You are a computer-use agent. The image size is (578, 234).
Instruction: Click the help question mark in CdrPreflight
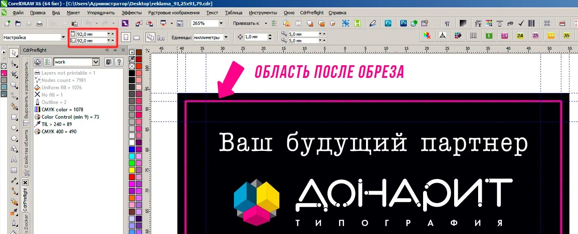point(119,62)
